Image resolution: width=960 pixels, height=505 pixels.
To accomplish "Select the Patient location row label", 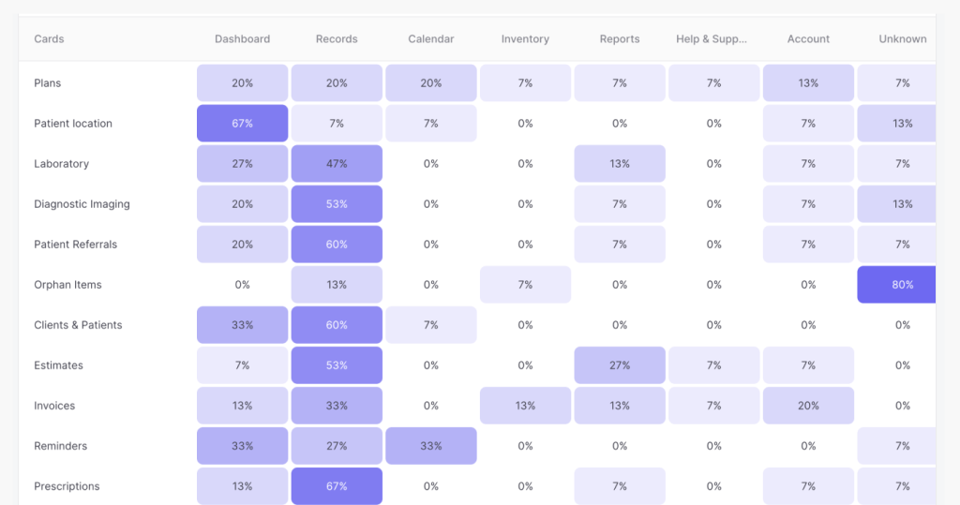I will 73,124.
